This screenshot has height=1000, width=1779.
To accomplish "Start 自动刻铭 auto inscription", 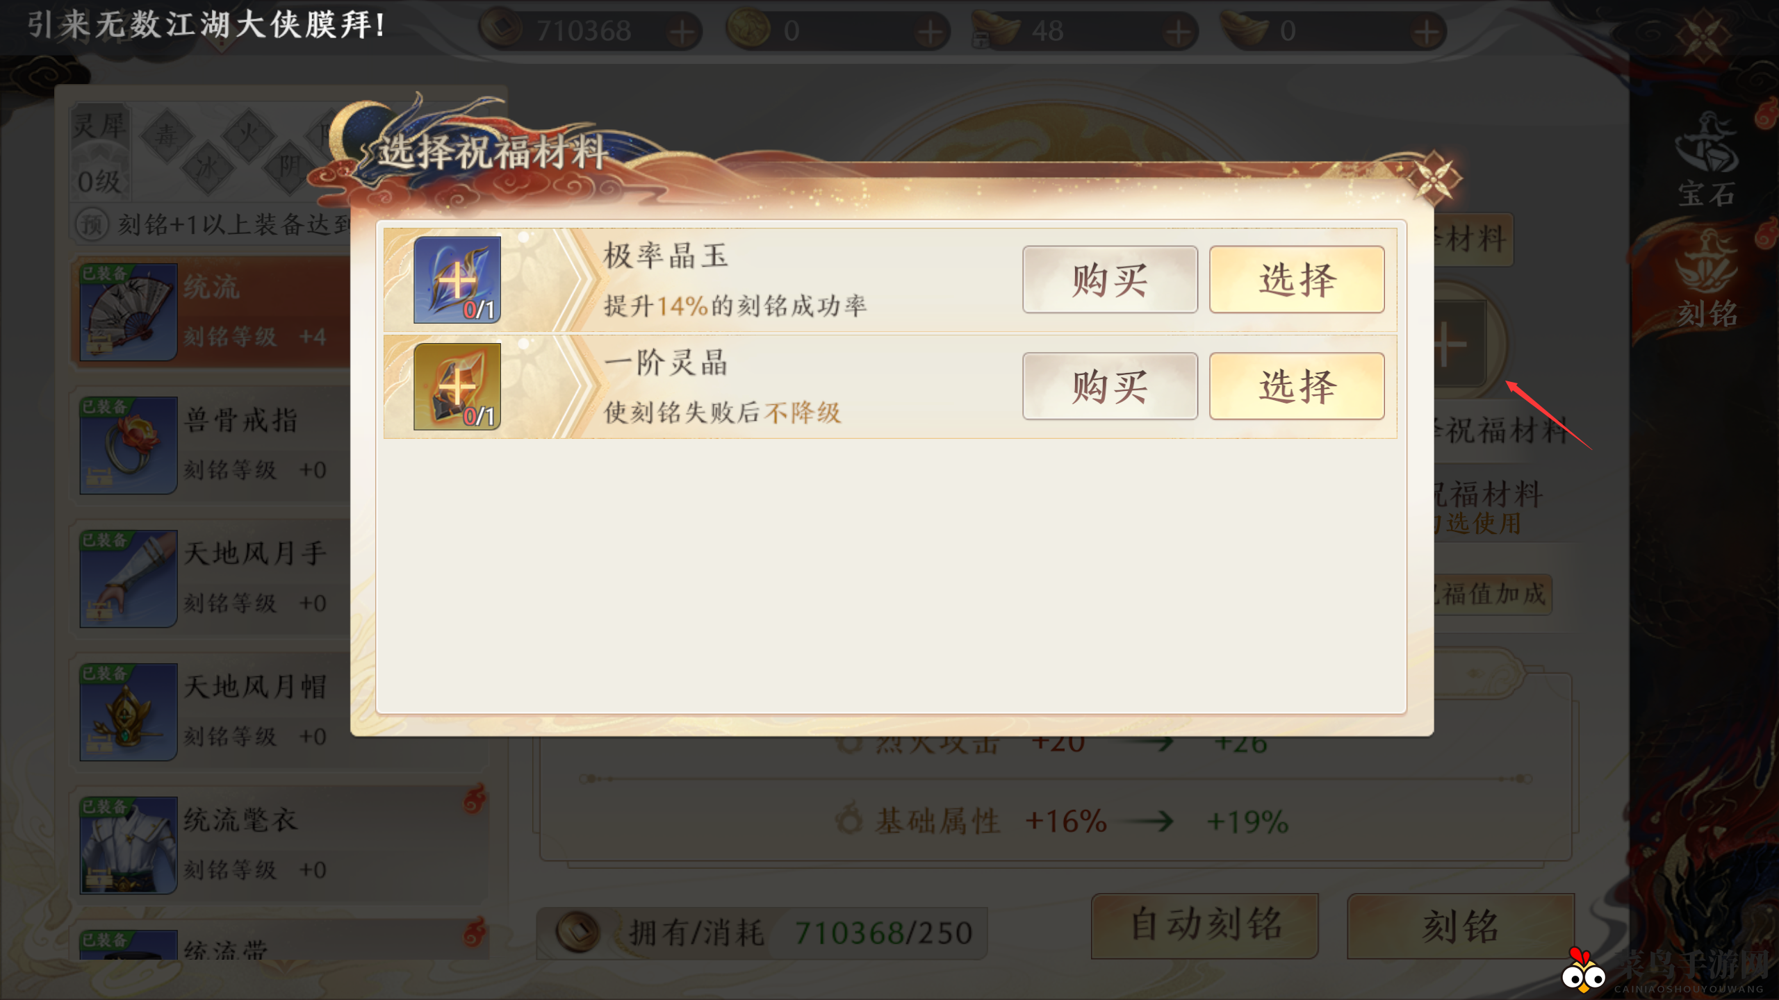I will (1204, 926).
